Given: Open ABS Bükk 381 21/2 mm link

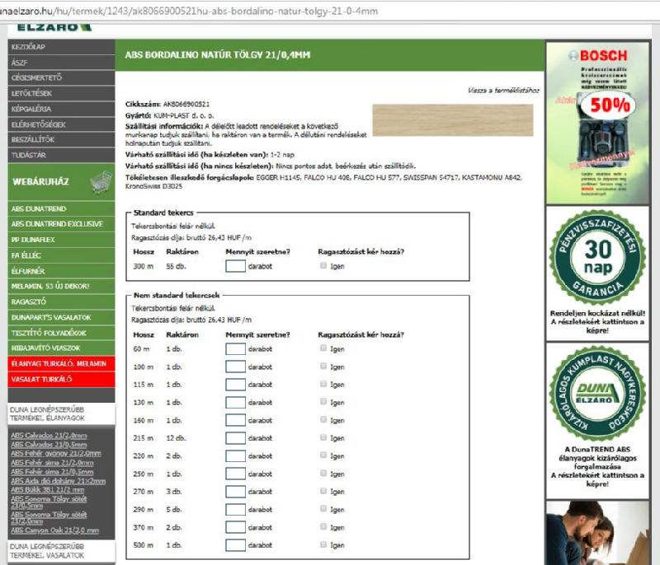Looking at the screenshot, I should (x=48, y=490).
